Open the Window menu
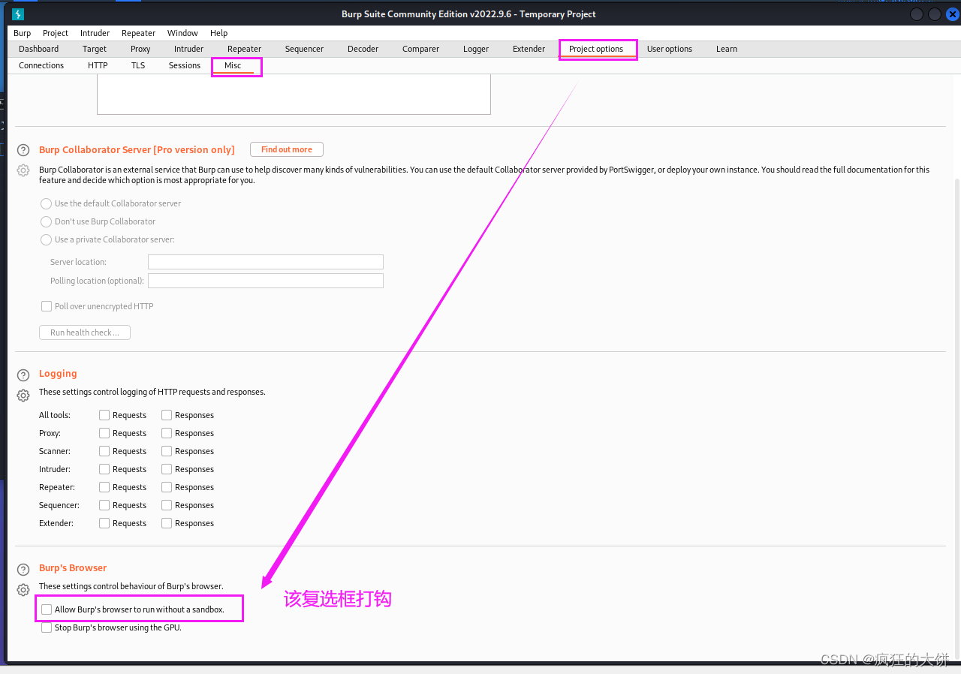961x674 pixels. coord(182,33)
